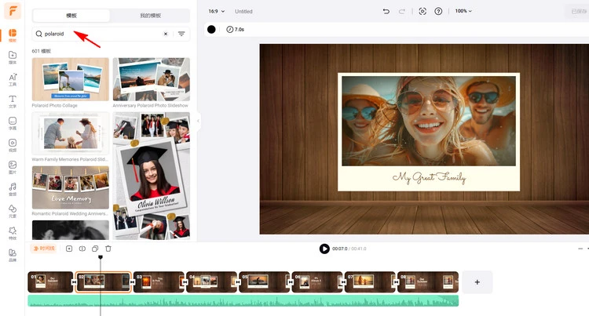Open the 文字 (Text) panel in sidebar
589x316 pixels.
pyautogui.click(x=13, y=101)
